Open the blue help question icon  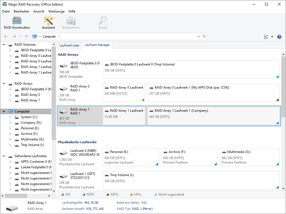(279, 37)
